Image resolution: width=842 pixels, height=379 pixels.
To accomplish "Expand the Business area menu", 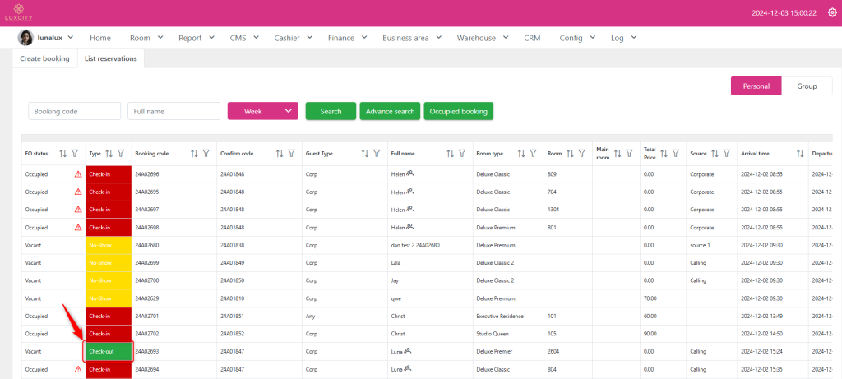I will click(x=413, y=38).
